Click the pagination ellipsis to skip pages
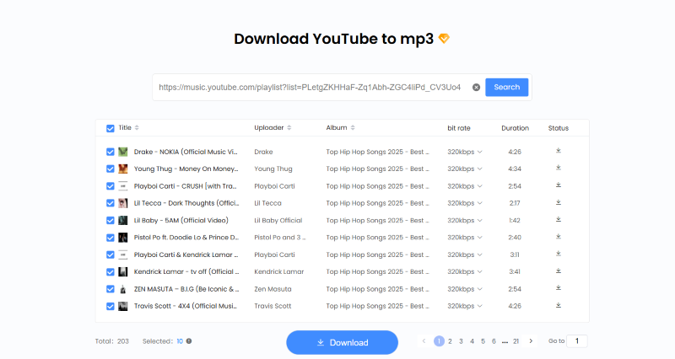This screenshot has width=675, height=359. coord(505,342)
